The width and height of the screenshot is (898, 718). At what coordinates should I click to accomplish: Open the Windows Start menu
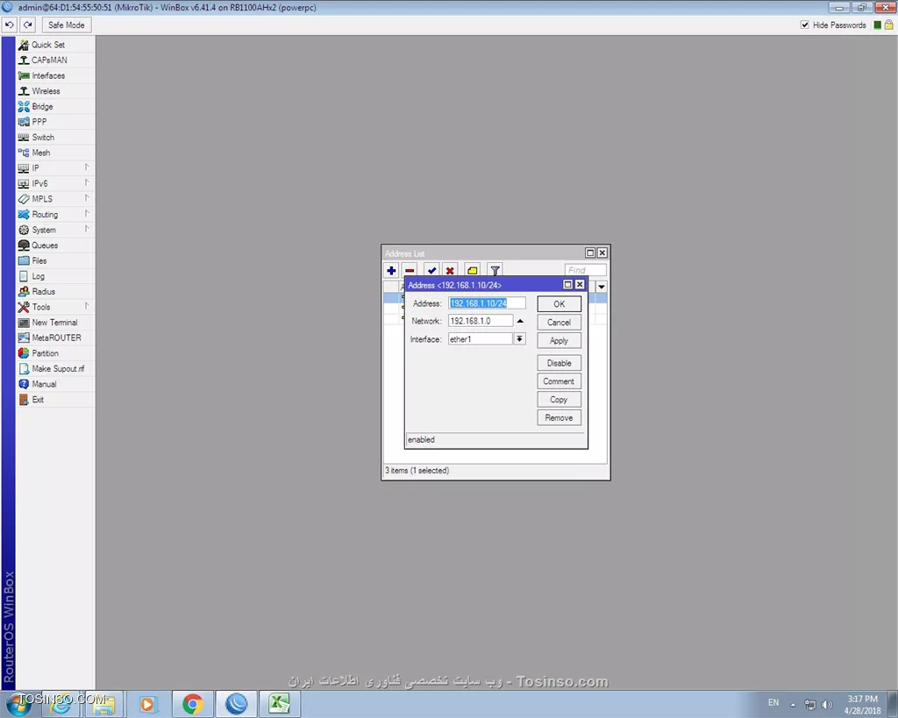[19, 704]
